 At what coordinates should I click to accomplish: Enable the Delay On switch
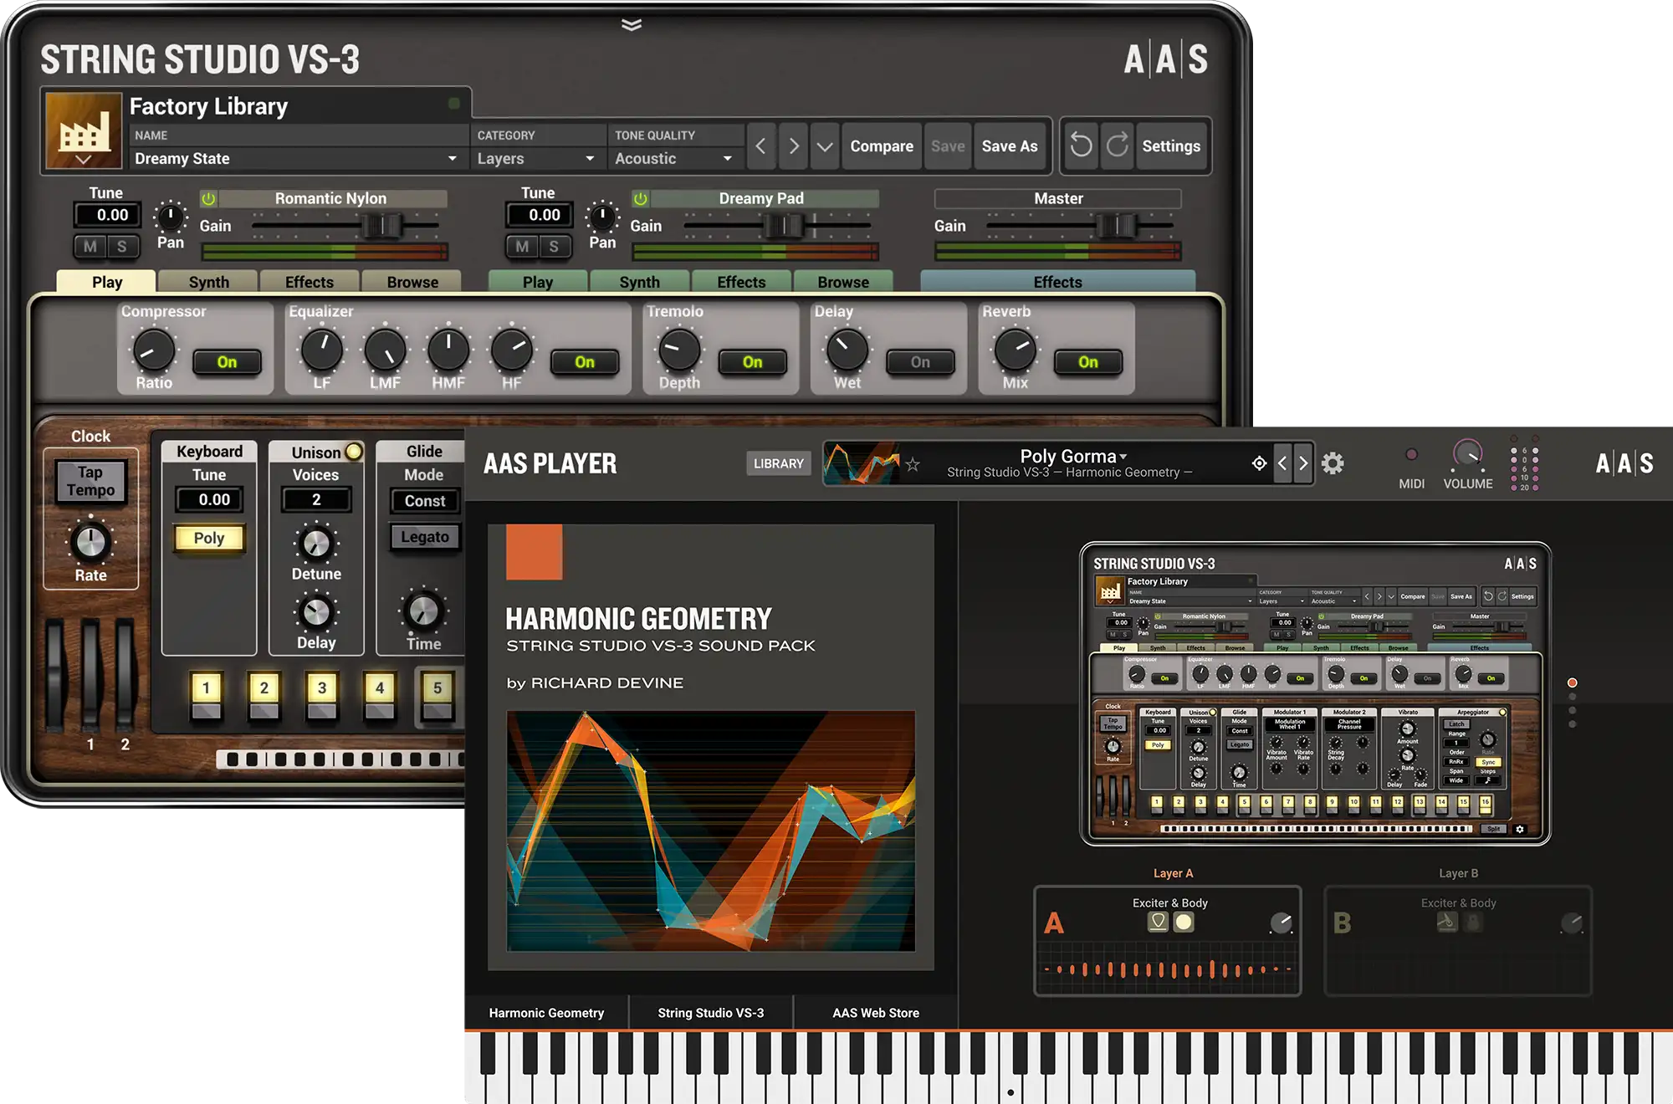(920, 362)
